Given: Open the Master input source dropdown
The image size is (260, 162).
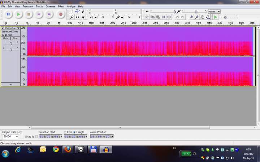Looking at the screenshot, I should click(x=214, y=12).
